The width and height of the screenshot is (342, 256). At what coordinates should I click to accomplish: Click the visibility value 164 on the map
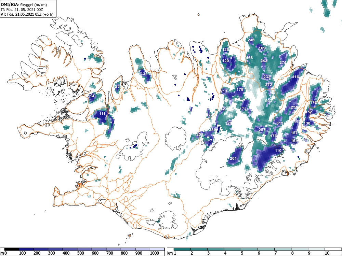pos(294,141)
